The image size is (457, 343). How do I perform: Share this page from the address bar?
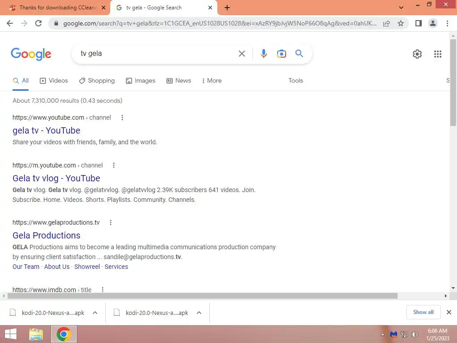pyautogui.click(x=386, y=23)
